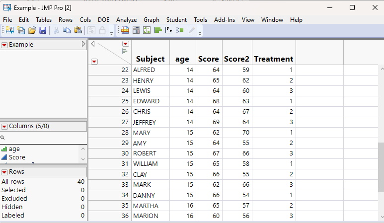Select the Treatment column header
Screen dimensions: 384x223
click(274, 59)
